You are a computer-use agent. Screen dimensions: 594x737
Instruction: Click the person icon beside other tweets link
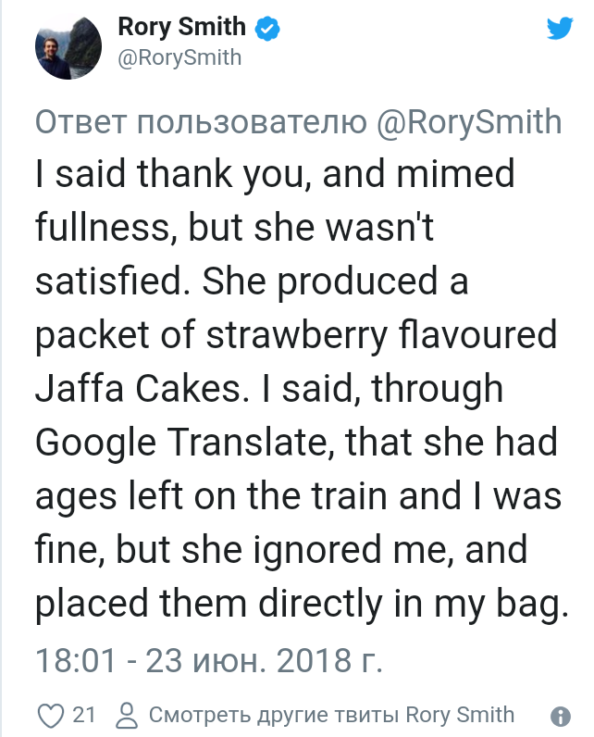point(127,715)
